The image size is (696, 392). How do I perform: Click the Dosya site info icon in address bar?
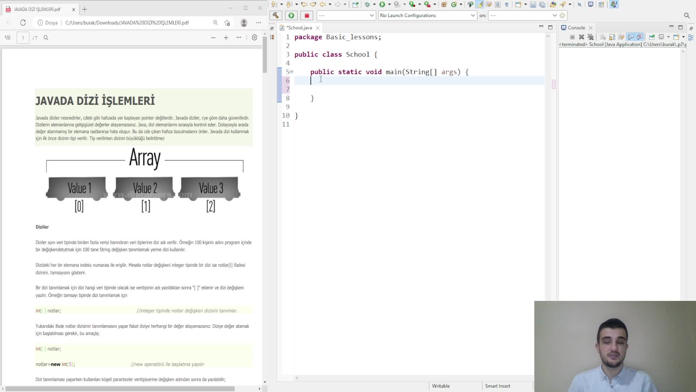40,23
